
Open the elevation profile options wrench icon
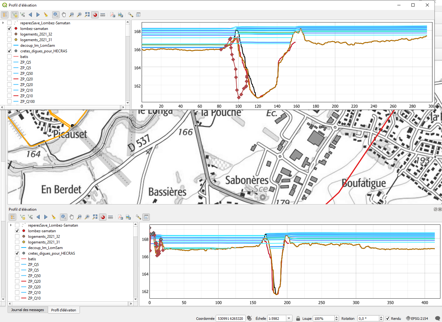130,14
